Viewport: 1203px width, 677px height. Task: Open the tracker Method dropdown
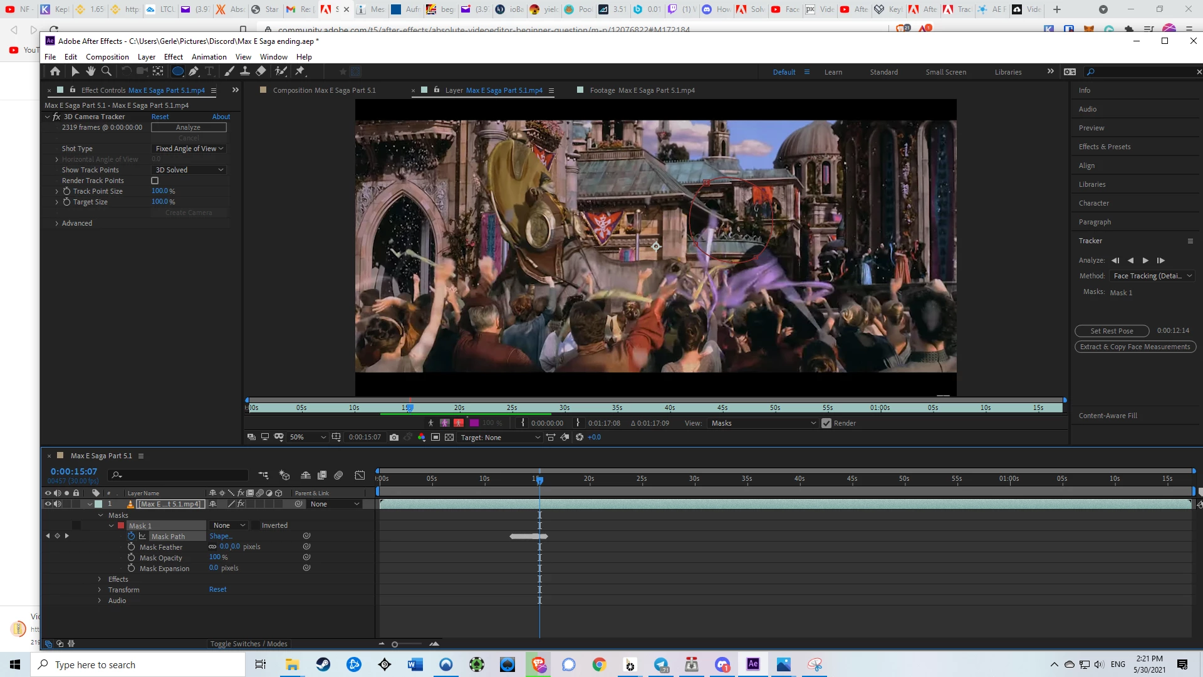(1153, 276)
